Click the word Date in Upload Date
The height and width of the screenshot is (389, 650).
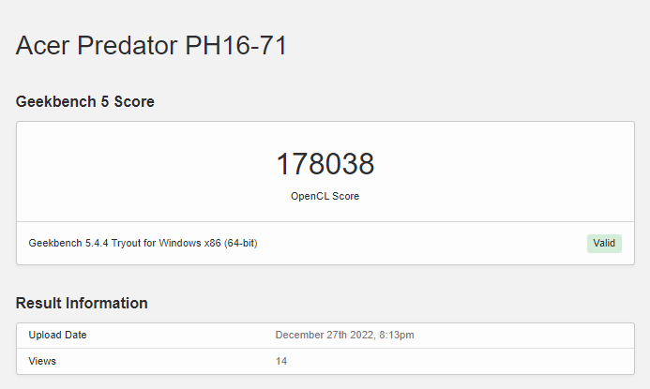pos(75,335)
